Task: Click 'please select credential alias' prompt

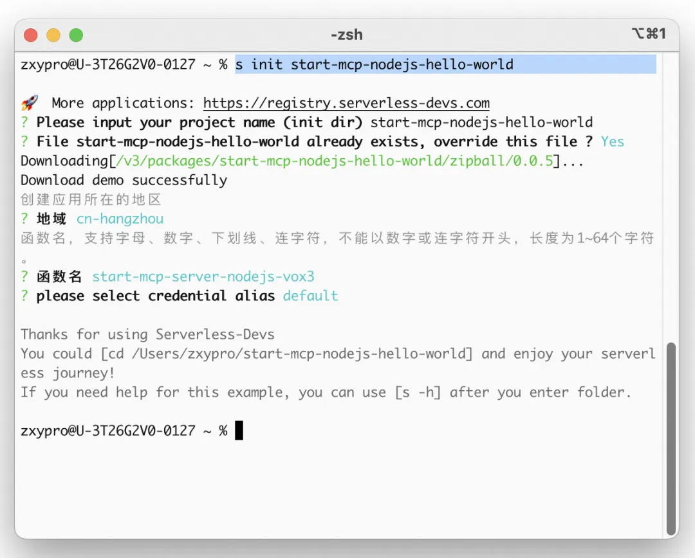Action: tap(156, 296)
